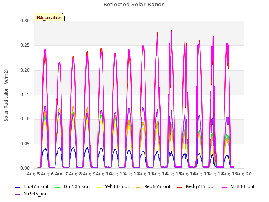The image size is (269, 202).
Task: Click the 0.15 y-axis tick label
Action: [x=25, y=94]
